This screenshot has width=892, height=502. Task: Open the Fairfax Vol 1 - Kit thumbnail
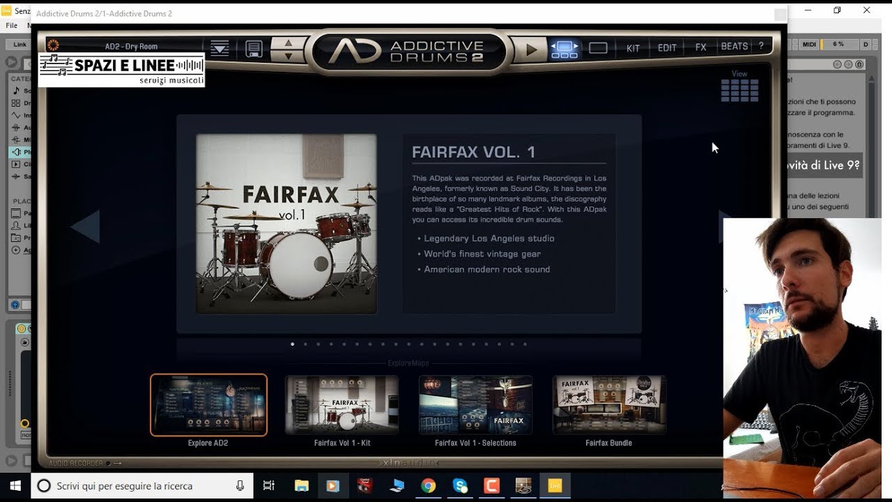click(341, 405)
